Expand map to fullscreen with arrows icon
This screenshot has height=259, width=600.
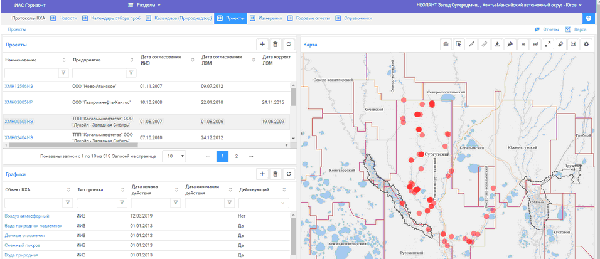click(x=548, y=45)
